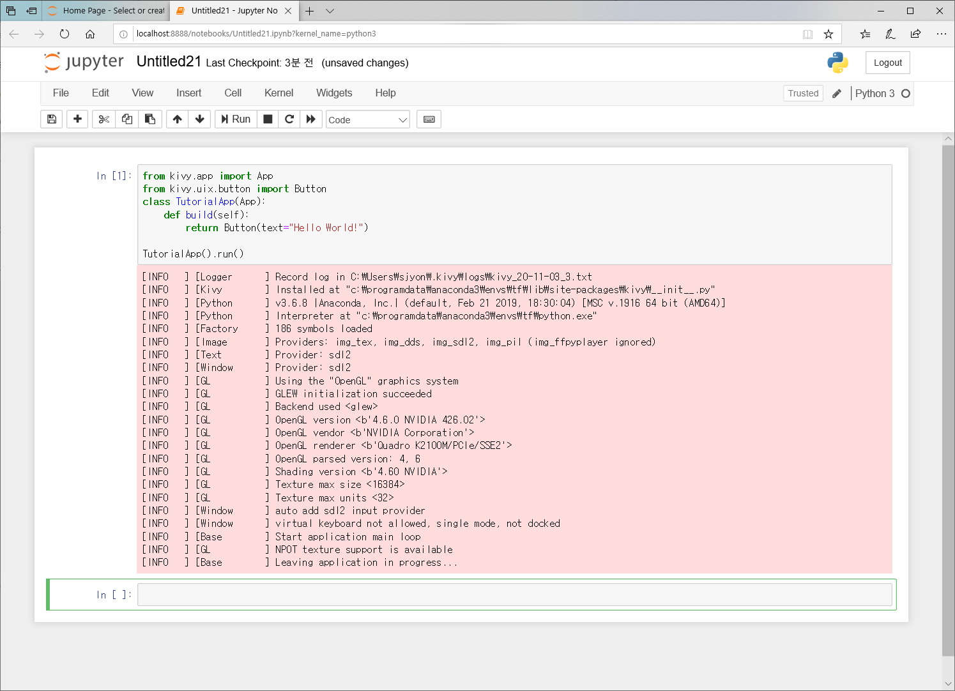Click the kernel idle circle indicator
The image size is (955, 691).
coord(905,93)
